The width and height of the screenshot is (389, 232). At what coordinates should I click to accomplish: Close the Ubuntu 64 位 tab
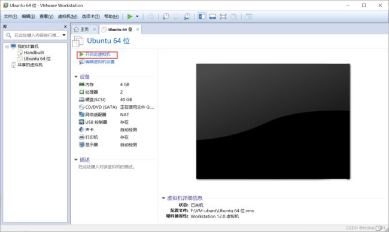tap(138, 29)
